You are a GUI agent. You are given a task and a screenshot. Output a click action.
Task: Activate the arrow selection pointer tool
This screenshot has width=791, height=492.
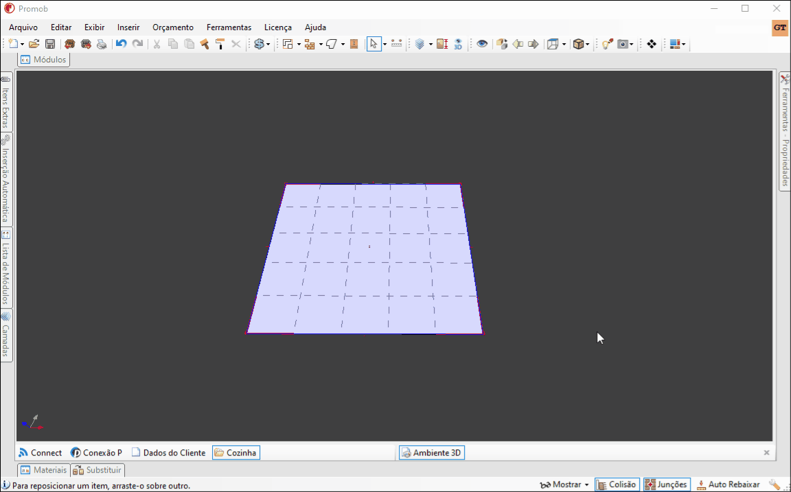click(x=374, y=44)
